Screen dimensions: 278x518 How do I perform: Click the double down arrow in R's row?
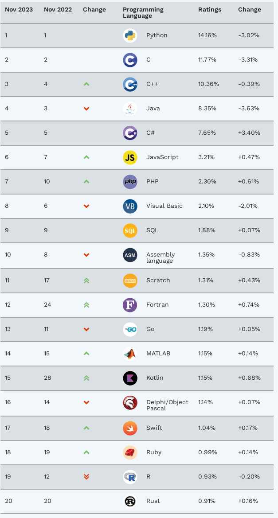86,477
